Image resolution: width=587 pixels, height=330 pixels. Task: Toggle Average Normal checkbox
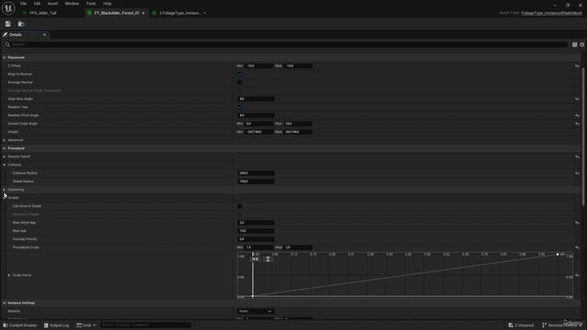[239, 82]
